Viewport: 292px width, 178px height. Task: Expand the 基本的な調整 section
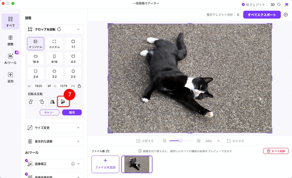54,141
